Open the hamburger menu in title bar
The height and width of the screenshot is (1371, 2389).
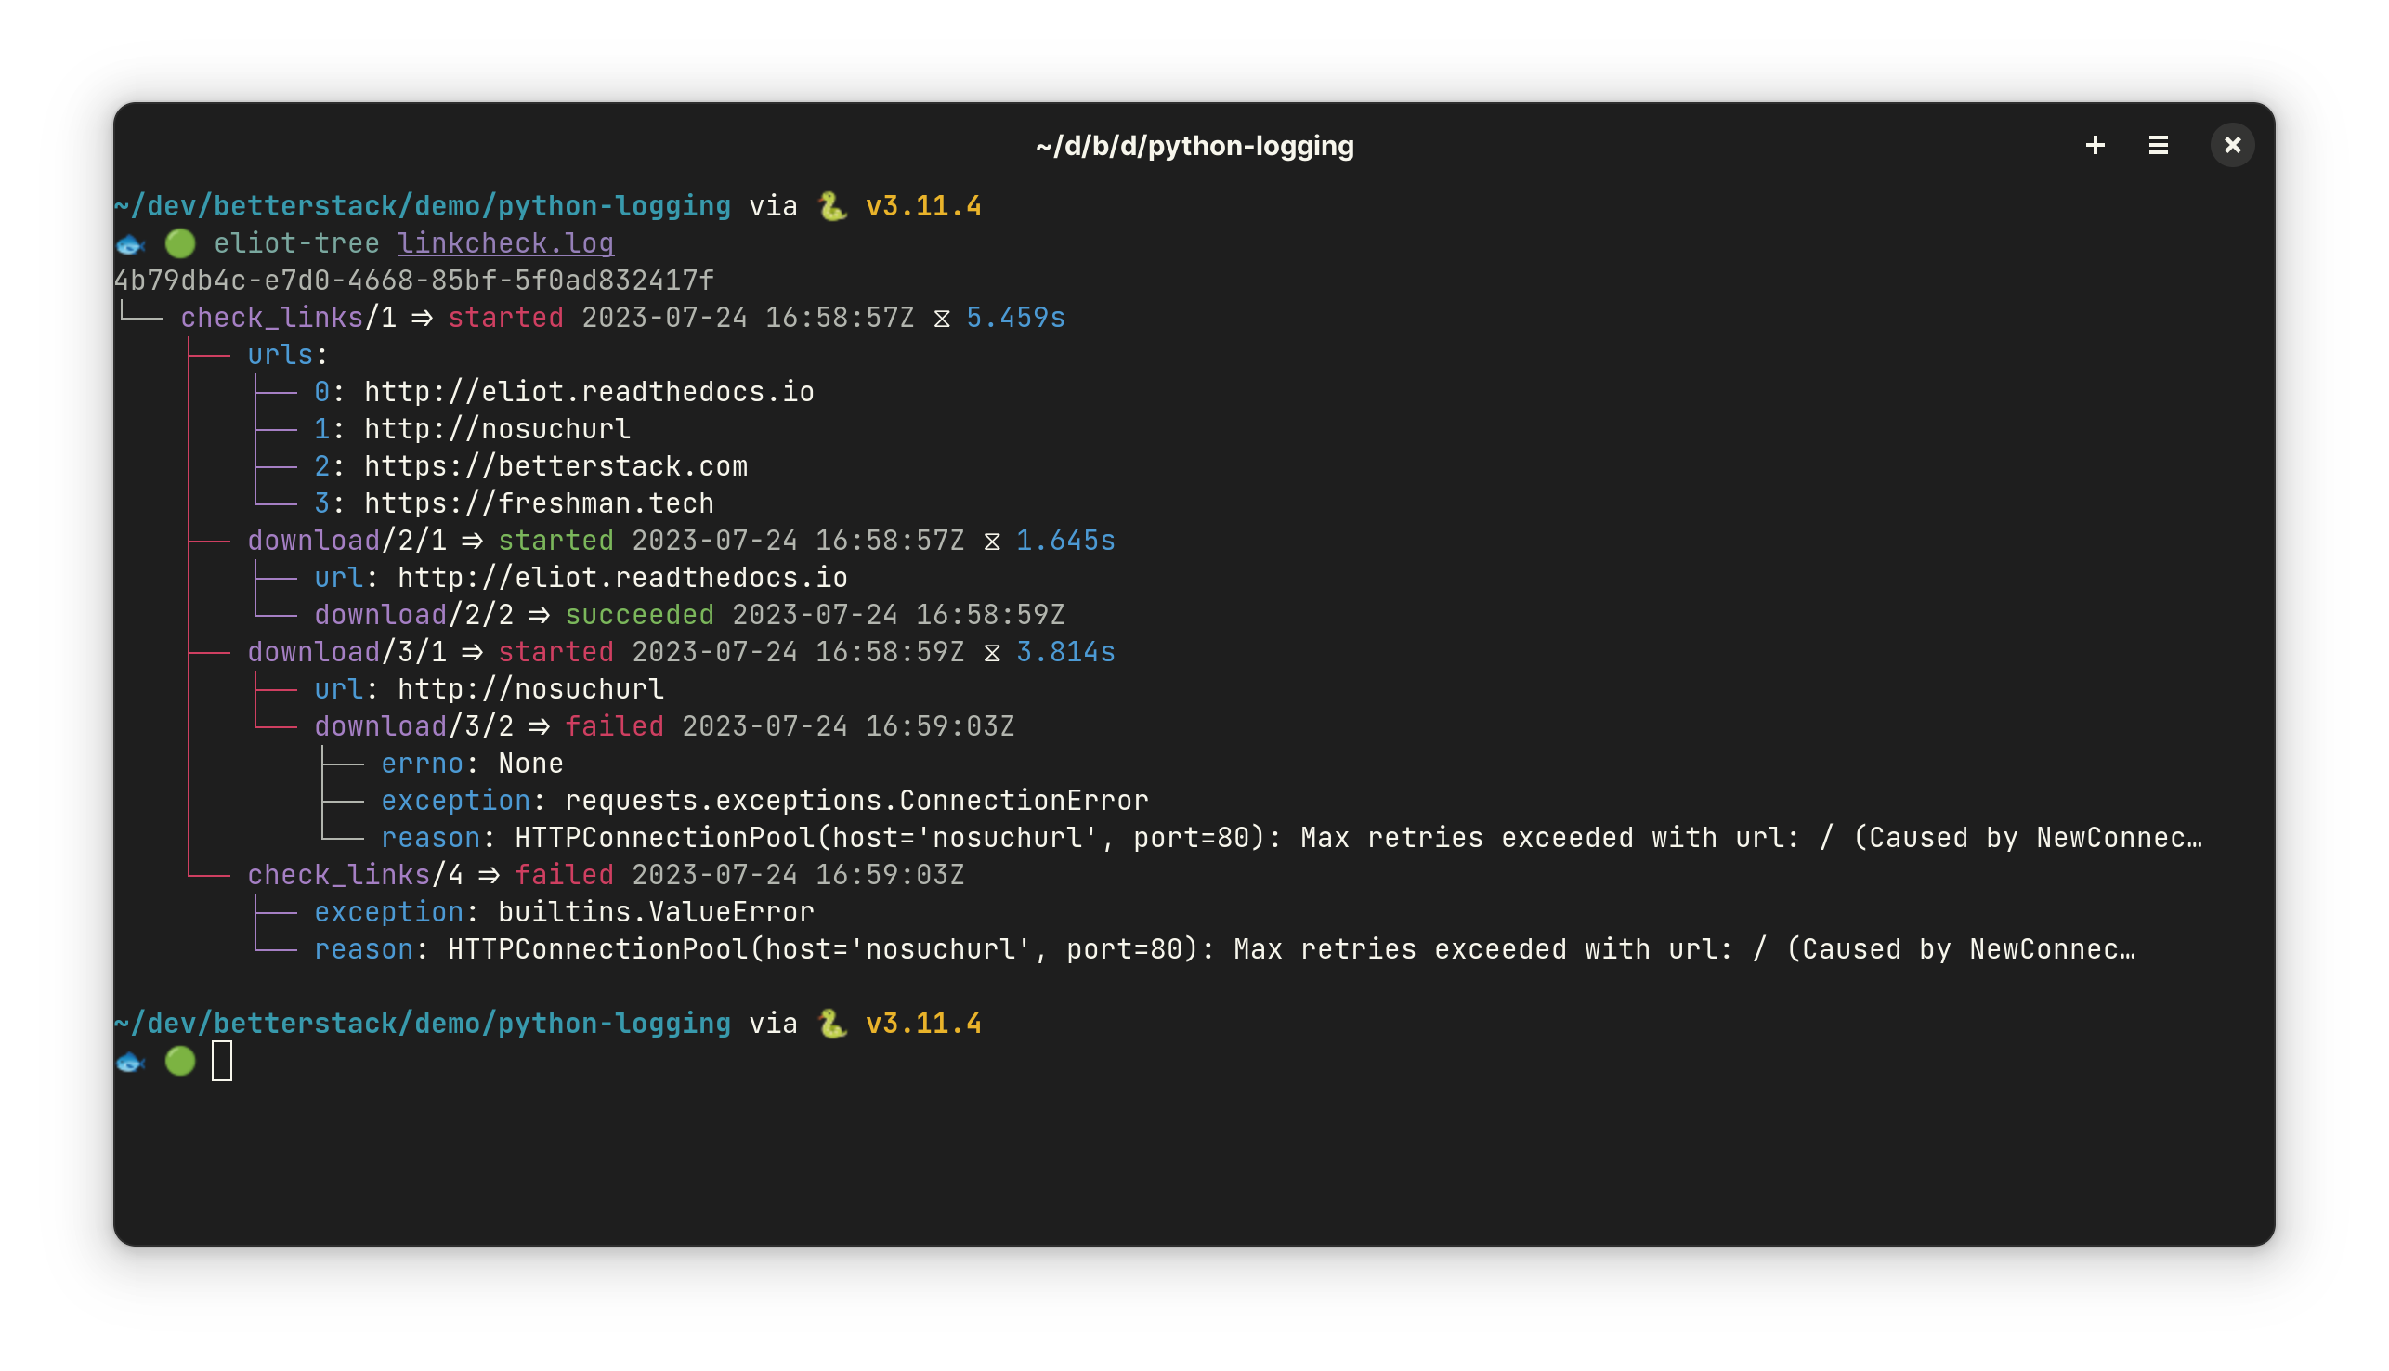[2158, 145]
